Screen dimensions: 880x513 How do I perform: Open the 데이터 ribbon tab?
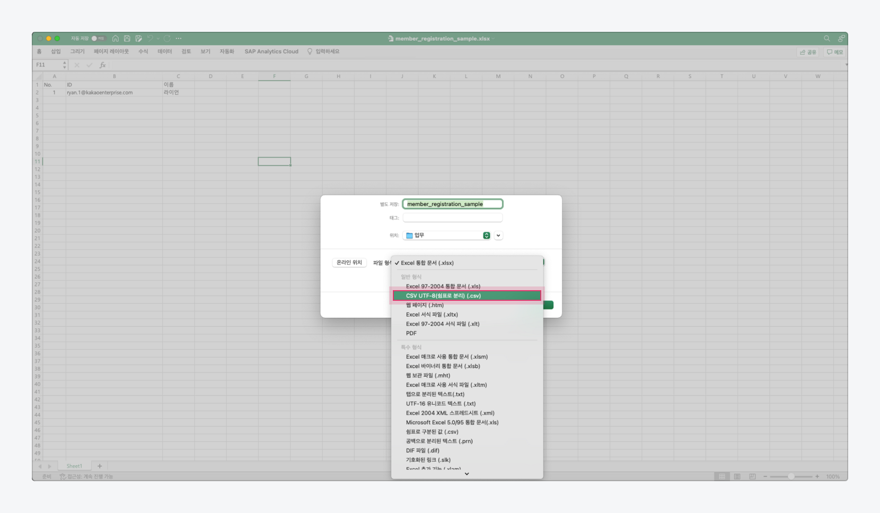[x=164, y=51]
